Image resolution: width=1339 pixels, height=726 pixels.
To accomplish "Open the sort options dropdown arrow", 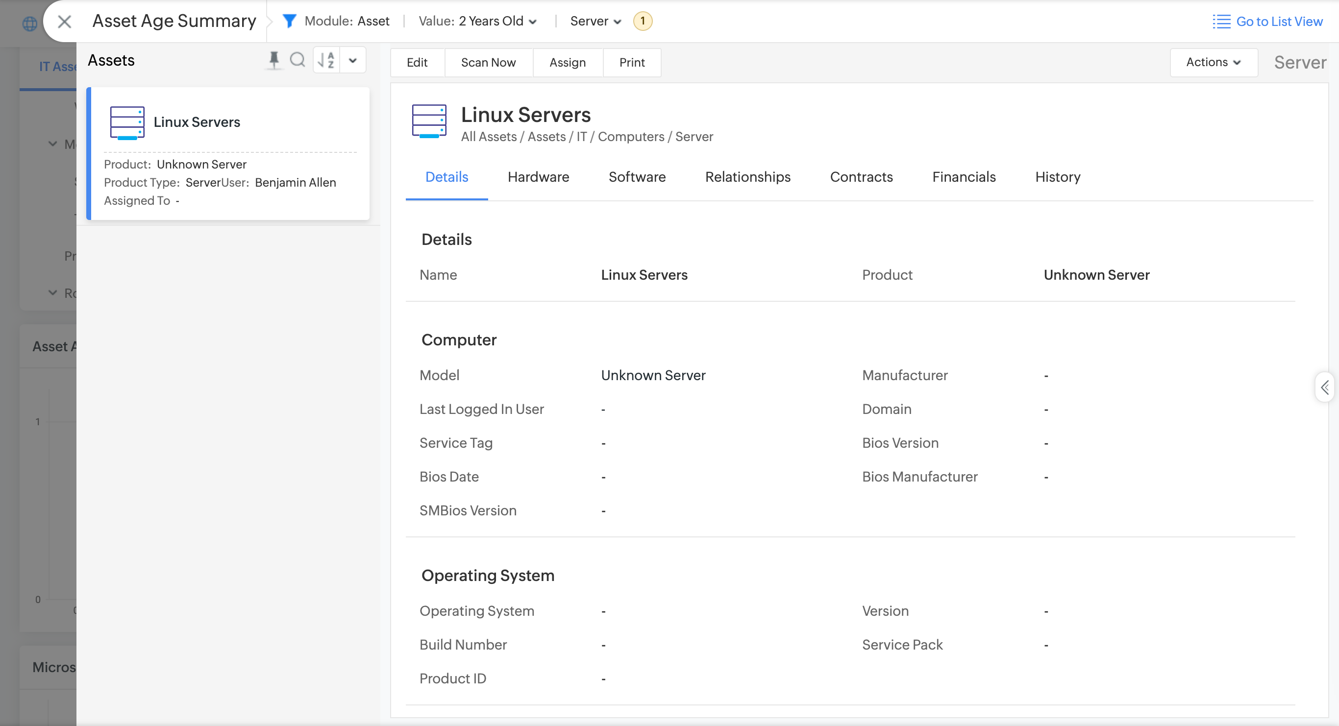I will pos(353,60).
